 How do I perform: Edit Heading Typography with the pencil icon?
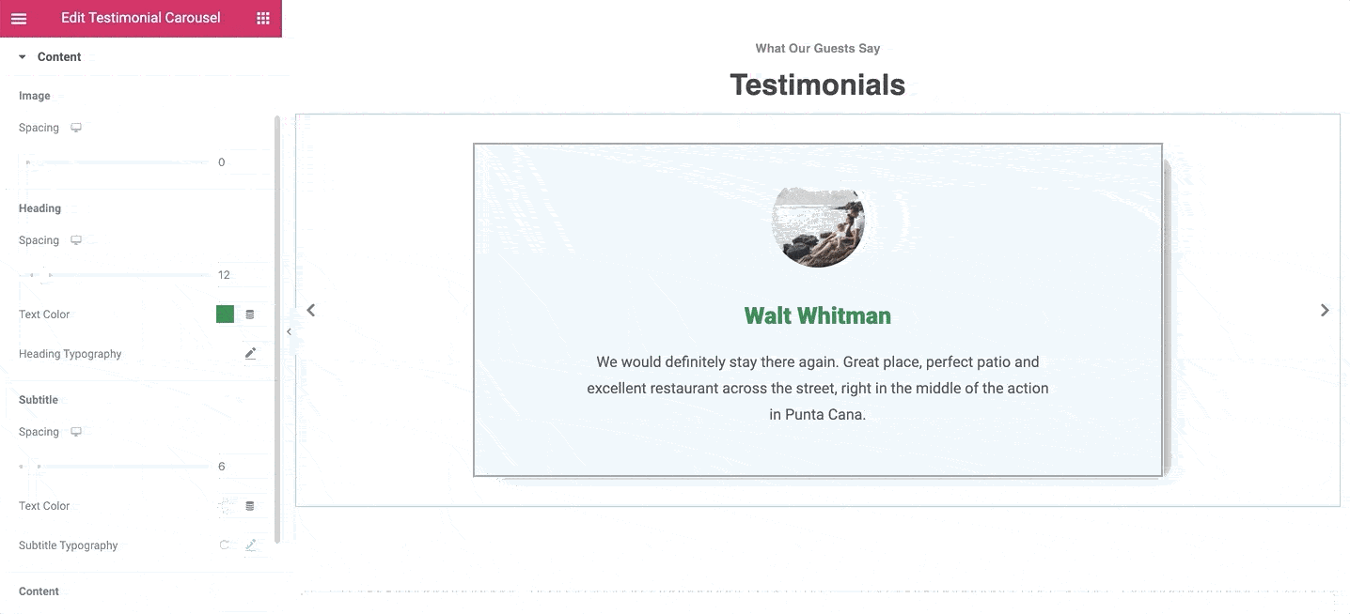pyautogui.click(x=250, y=354)
